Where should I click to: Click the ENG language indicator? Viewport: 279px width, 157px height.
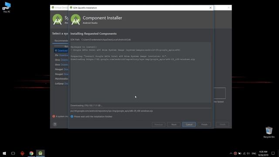[254, 153]
